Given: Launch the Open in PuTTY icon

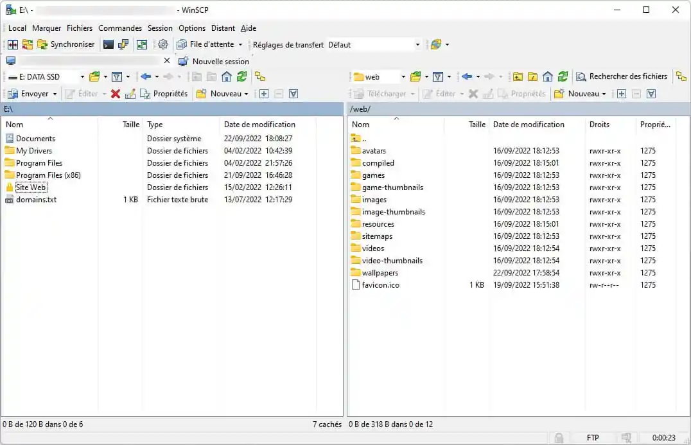Looking at the screenshot, I should pyautogui.click(x=123, y=44).
